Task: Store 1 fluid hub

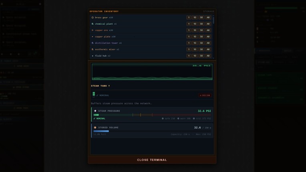Action: coord(189,56)
